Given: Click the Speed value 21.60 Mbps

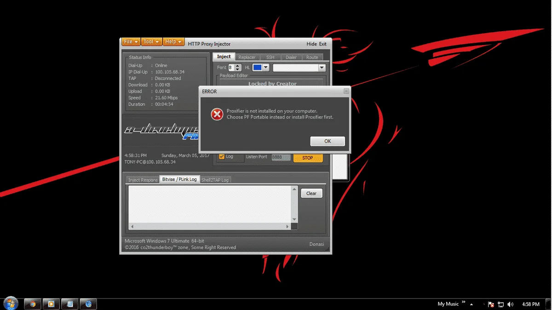Looking at the screenshot, I should pos(166,98).
